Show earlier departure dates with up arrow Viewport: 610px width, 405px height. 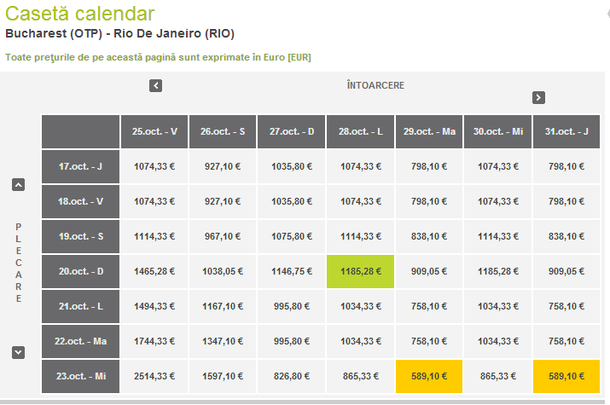coord(19,184)
